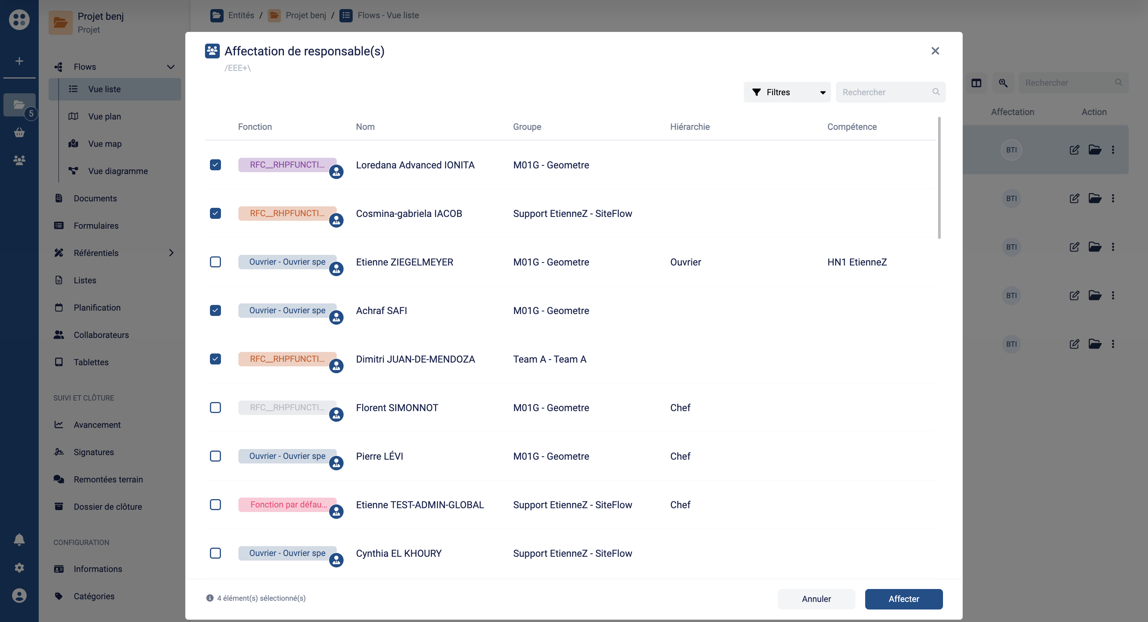Click the user profile avatar icon
The height and width of the screenshot is (622, 1148).
[19, 595]
